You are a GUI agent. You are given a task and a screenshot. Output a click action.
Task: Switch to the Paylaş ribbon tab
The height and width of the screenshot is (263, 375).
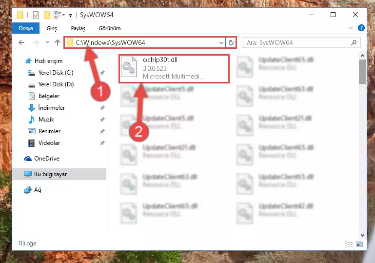click(78, 28)
